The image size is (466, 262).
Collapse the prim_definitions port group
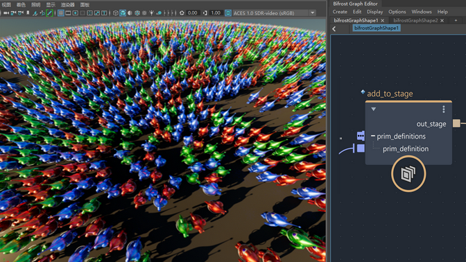pyautogui.click(x=372, y=136)
